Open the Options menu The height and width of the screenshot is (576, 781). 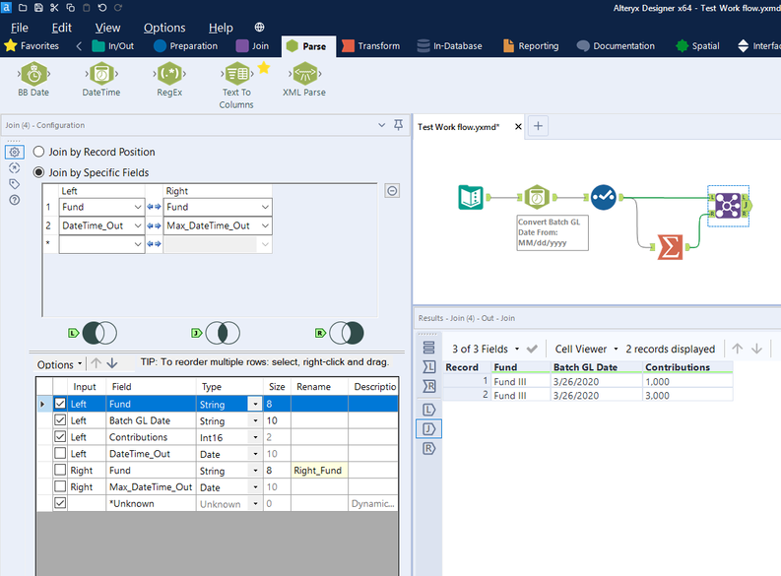coord(164,28)
